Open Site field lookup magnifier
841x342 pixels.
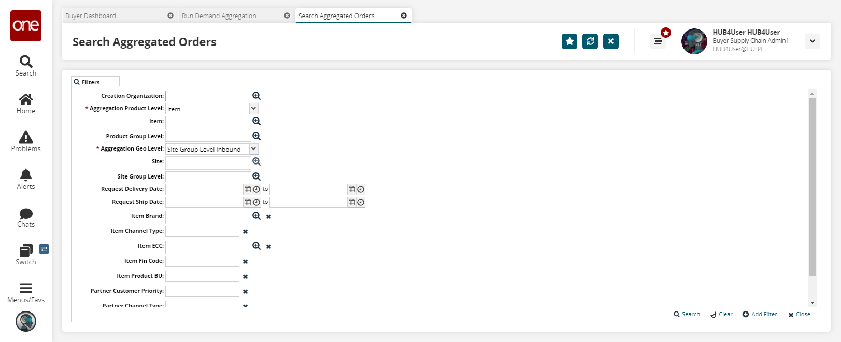[x=256, y=161]
